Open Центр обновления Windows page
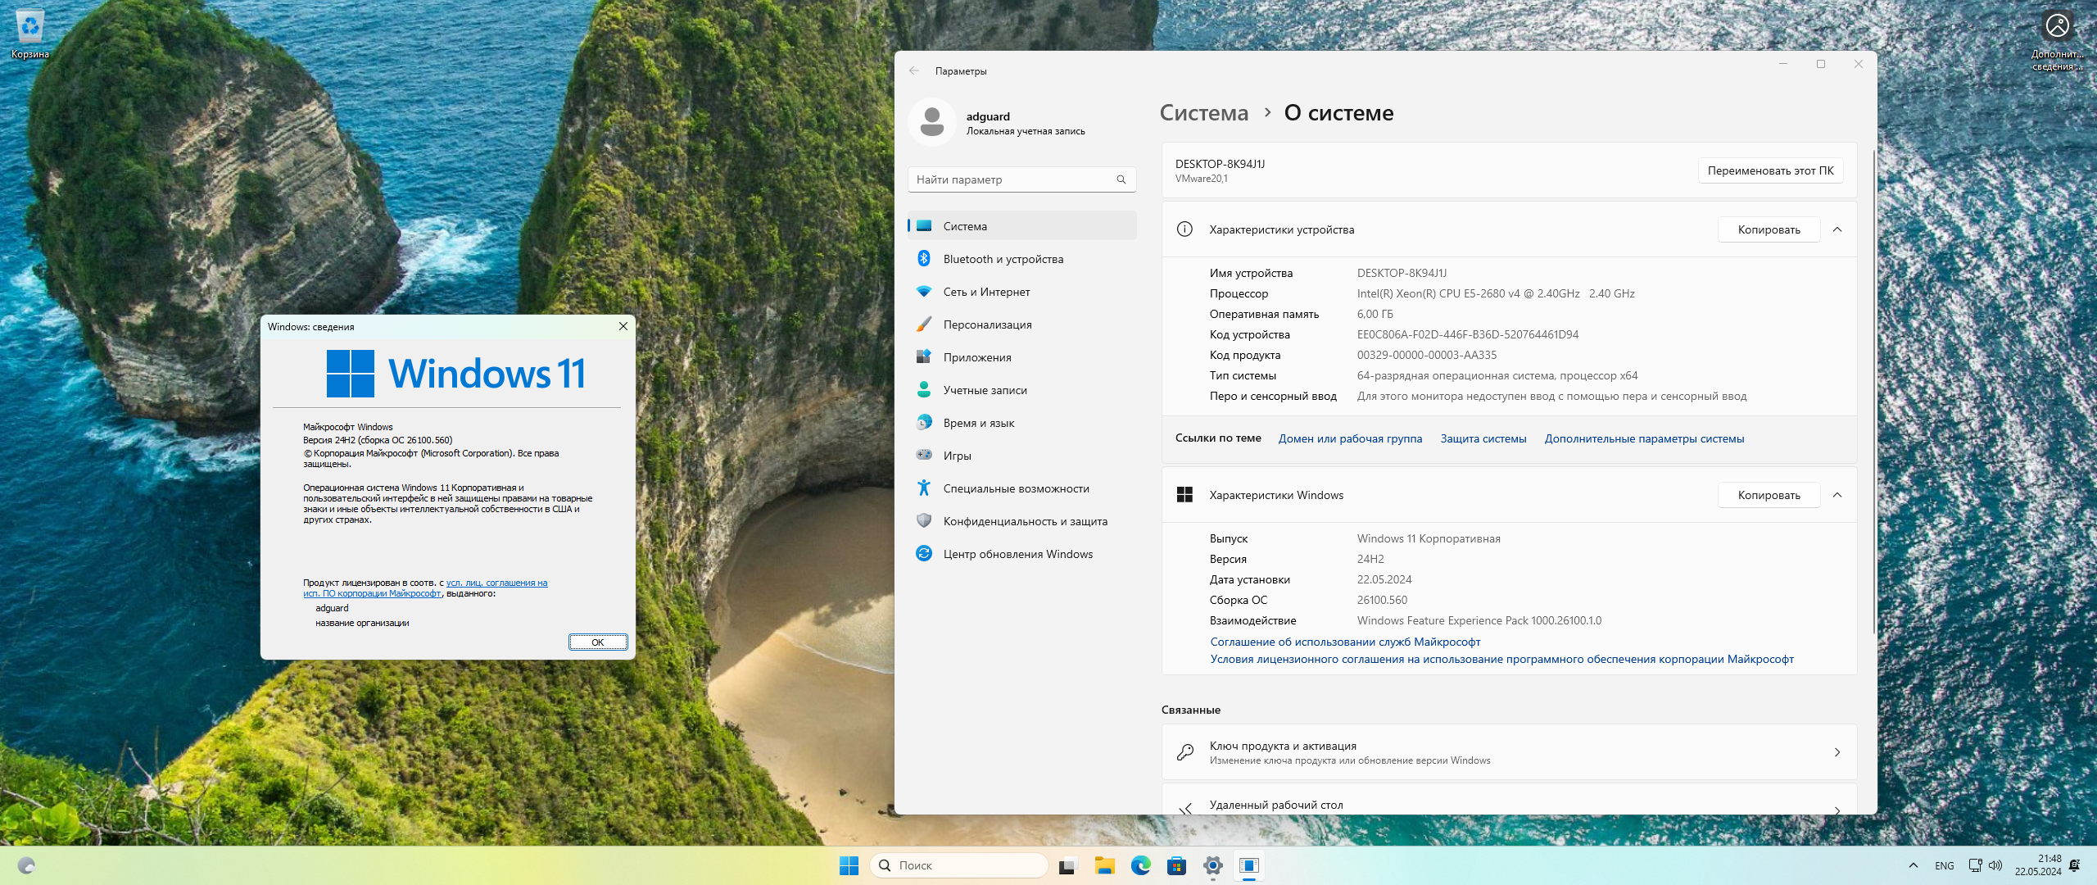 [1017, 554]
